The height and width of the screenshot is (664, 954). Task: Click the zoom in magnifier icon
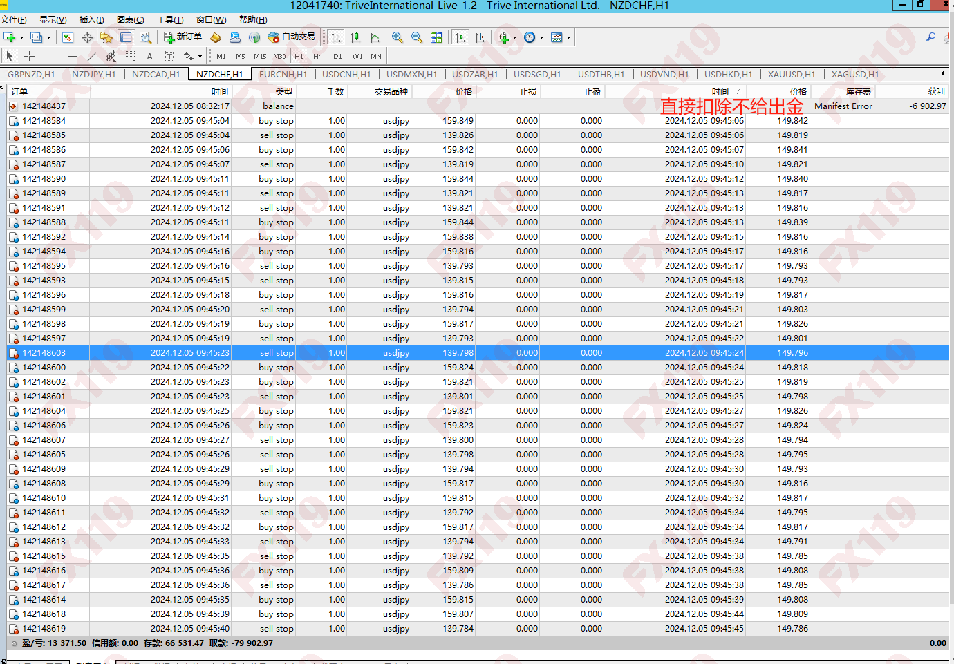[397, 37]
